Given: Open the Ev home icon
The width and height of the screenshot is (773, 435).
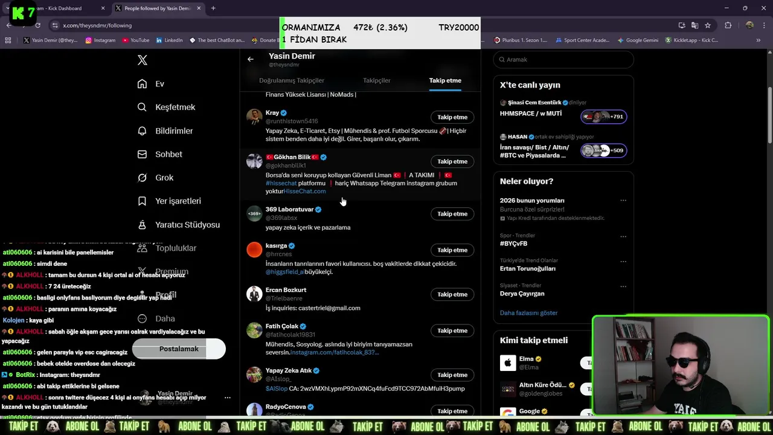Looking at the screenshot, I should (x=142, y=84).
